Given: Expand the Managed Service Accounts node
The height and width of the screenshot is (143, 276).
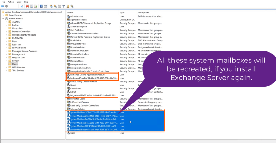Looking at the screenshot, I should click(x=6, y=51).
